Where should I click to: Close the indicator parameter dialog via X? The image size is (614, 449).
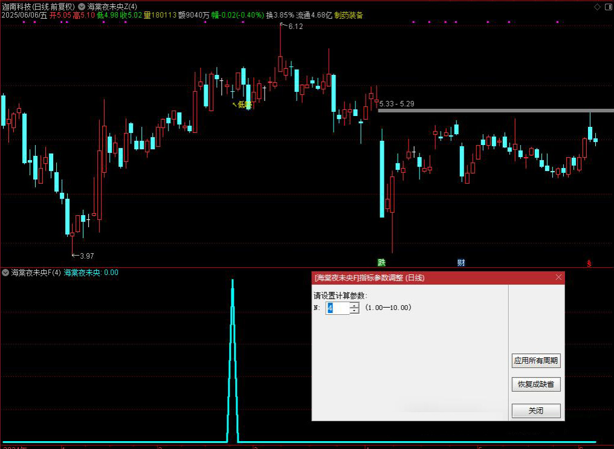(558, 277)
